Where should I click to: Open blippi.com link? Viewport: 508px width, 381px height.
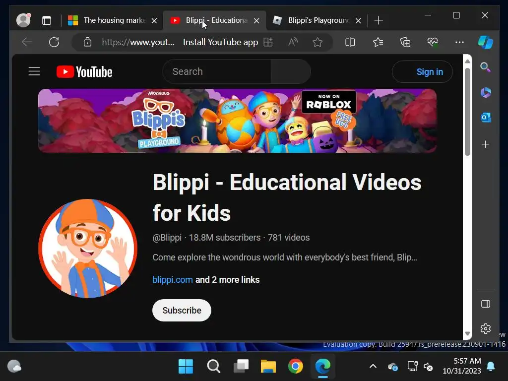coord(172,280)
